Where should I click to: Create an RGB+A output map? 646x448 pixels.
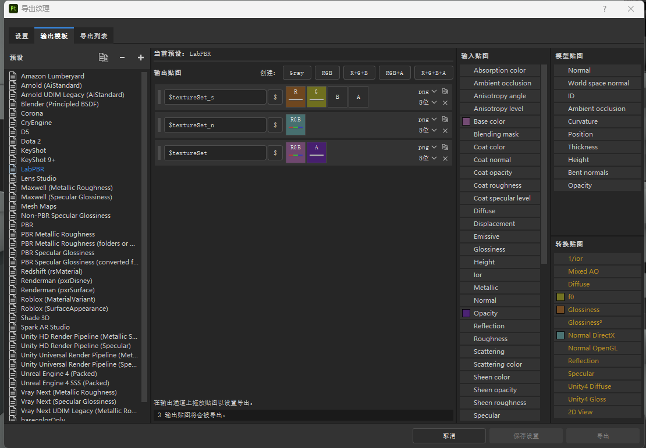coord(394,73)
